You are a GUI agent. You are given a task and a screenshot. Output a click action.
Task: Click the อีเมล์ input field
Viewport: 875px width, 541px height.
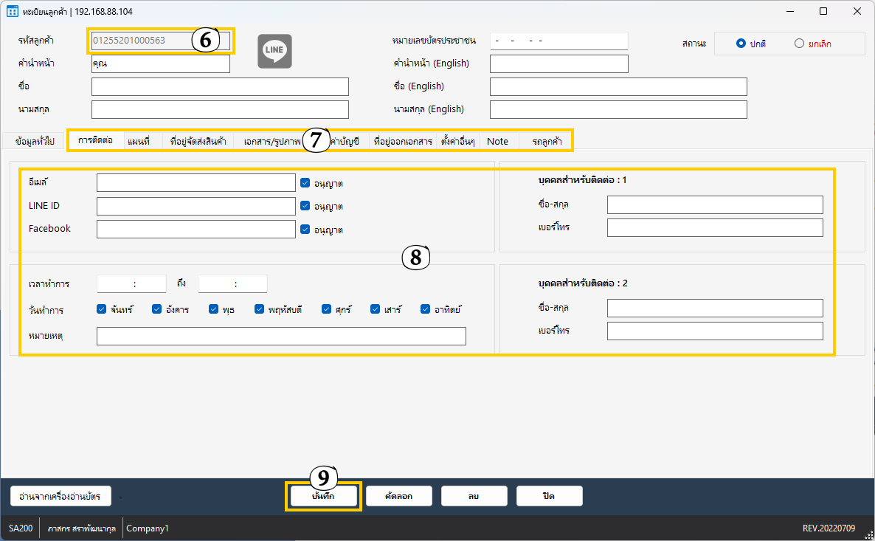[x=196, y=183]
